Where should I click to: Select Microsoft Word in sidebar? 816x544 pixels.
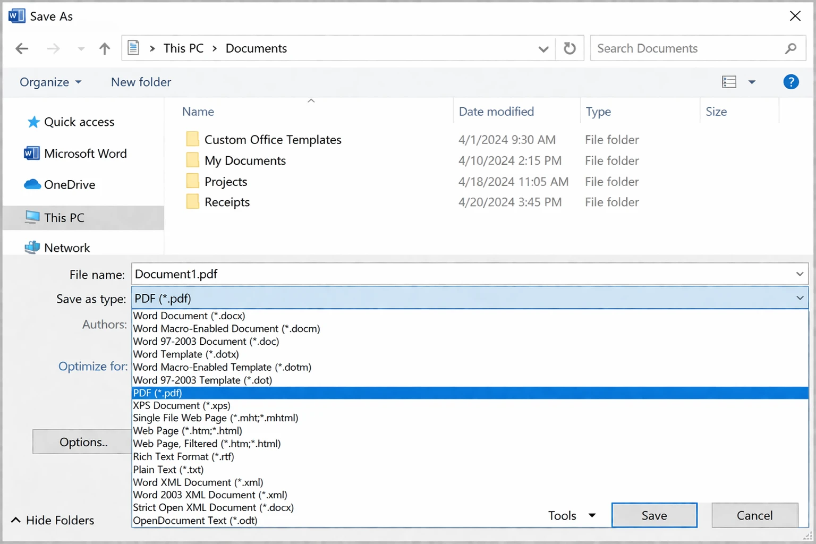75,154
